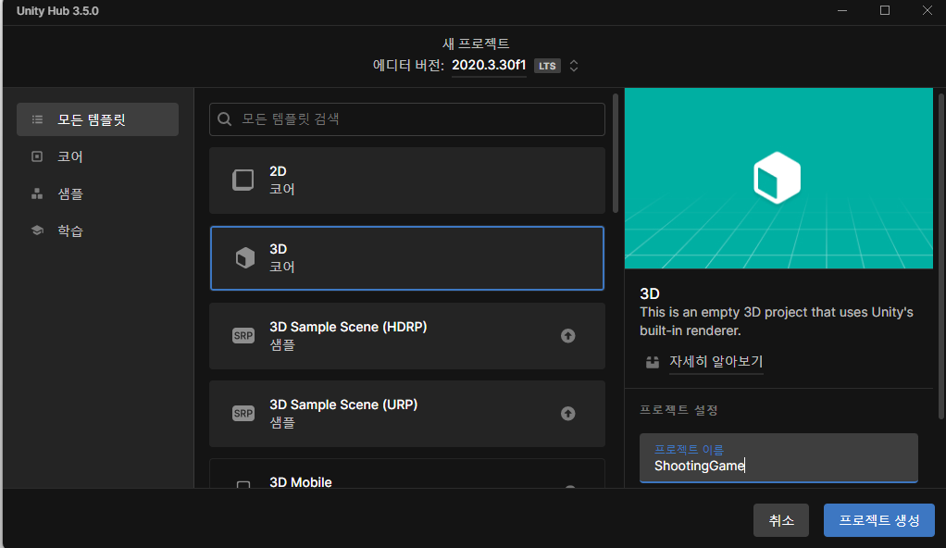Viewport: 946px width, 548px height.
Task: Minimize the Unity Hub window
Action: click(x=842, y=10)
